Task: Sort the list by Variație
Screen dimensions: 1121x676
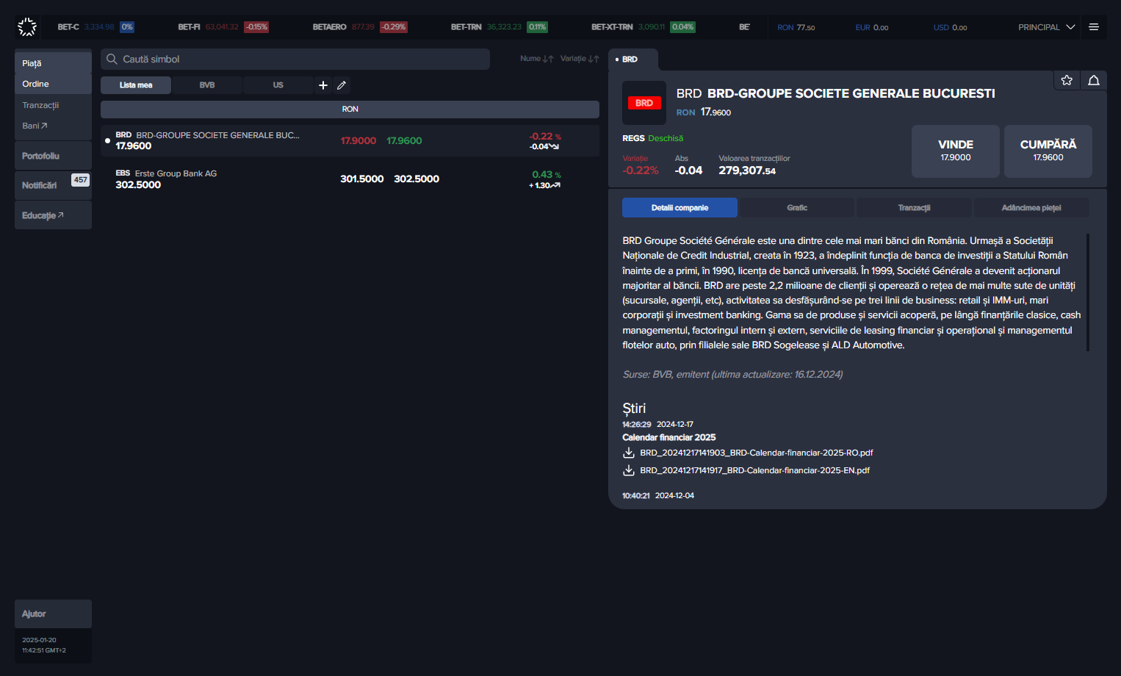Action: [580, 59]
